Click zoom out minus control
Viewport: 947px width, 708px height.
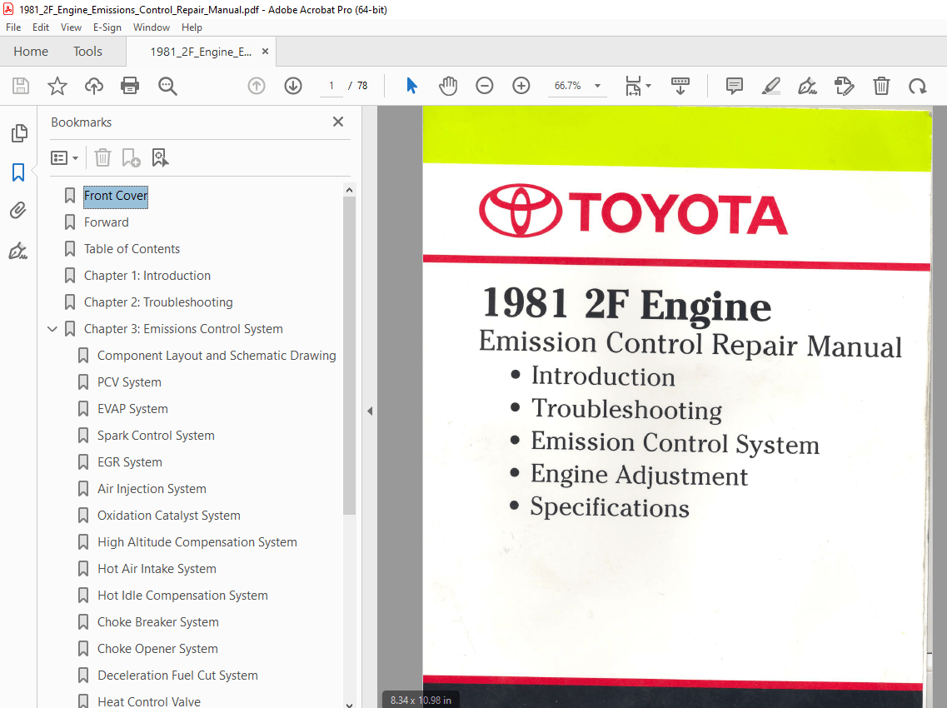[484, 85]
